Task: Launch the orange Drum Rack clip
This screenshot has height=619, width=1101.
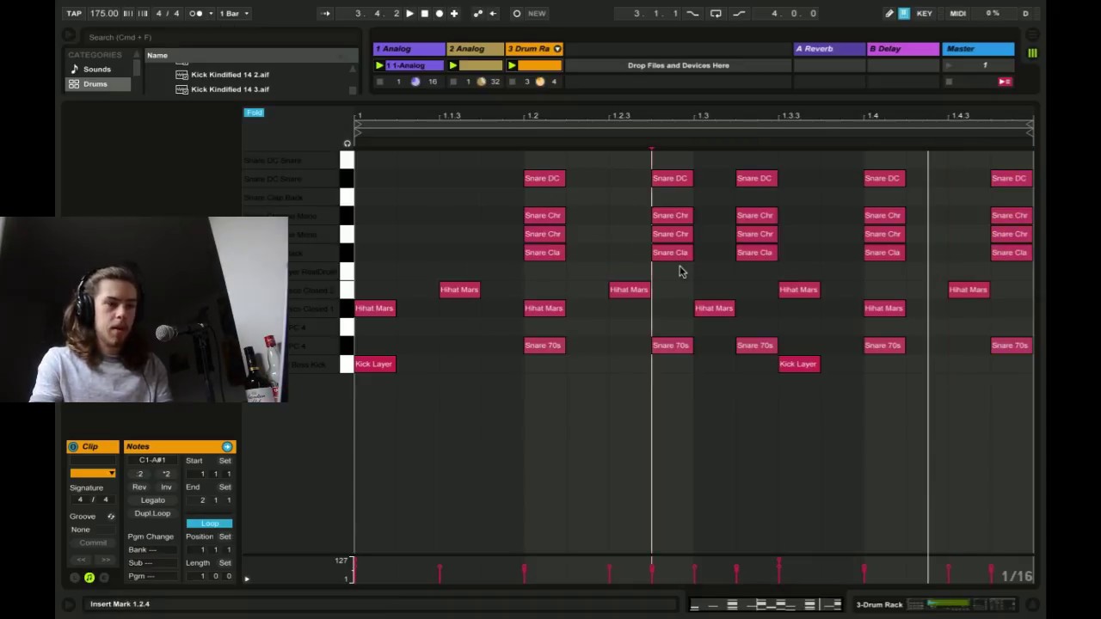Action: [512, 65]
